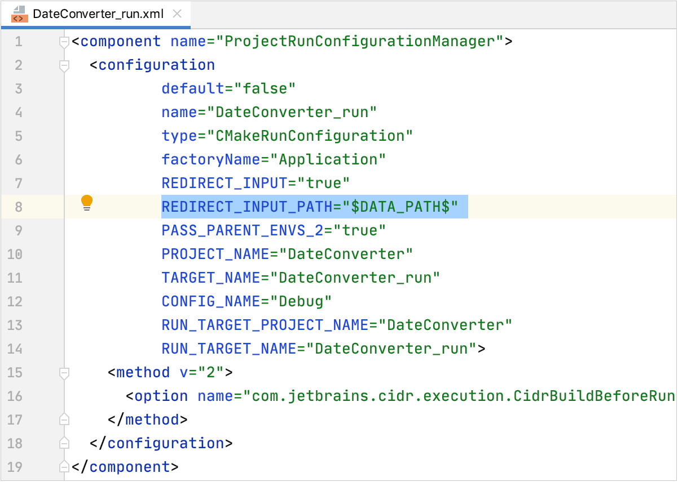The height and width of the screenshot is (482, 678).
Task: Close the DateConverter_run.xml tab
Action: pos(177,14)
